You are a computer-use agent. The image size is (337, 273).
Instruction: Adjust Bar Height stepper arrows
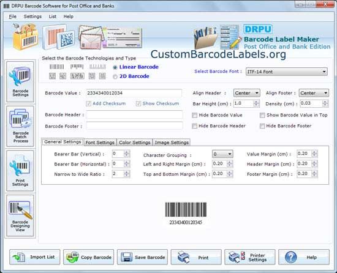pyautogui.click(x=256, y=103)
